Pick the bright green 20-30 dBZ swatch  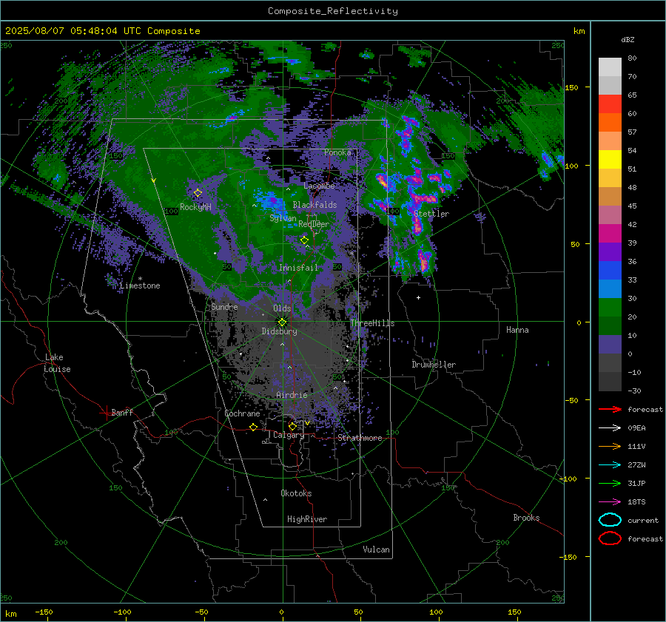610,308
